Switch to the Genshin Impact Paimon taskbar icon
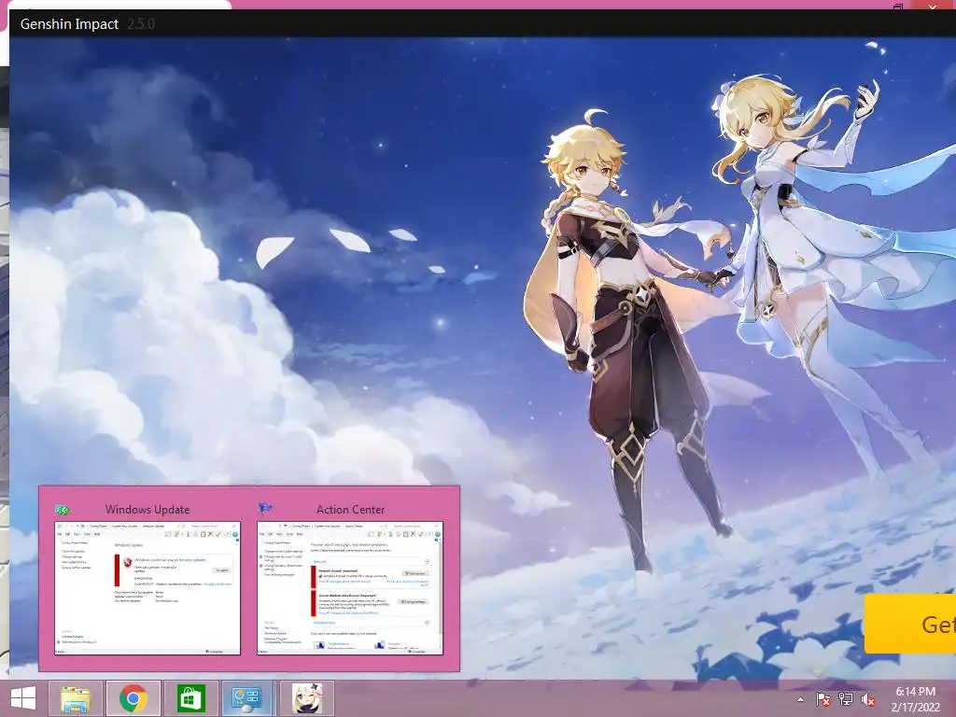This screenshot has width=956, height=717. tap(306, 698)
